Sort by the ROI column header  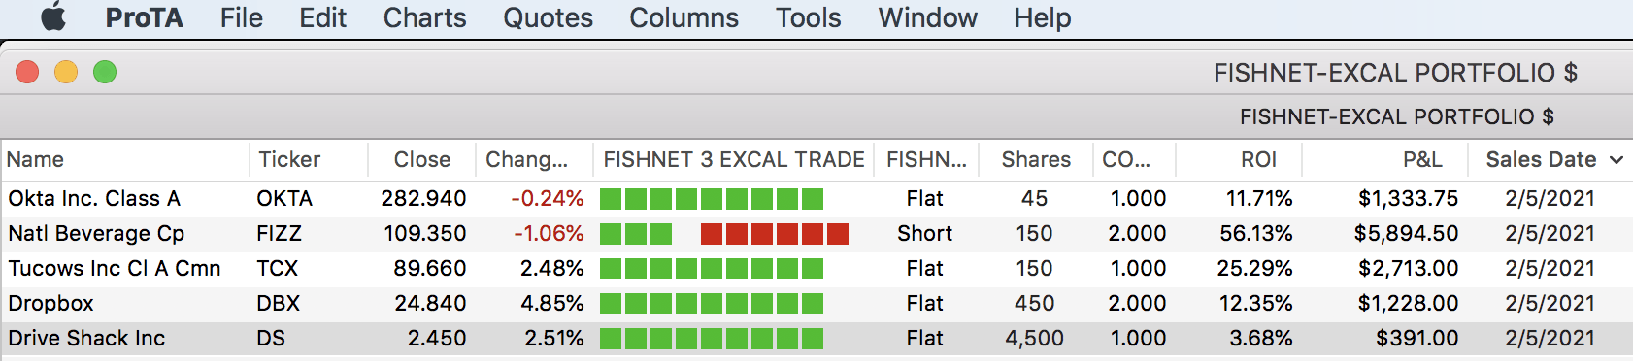(1259, 159)
